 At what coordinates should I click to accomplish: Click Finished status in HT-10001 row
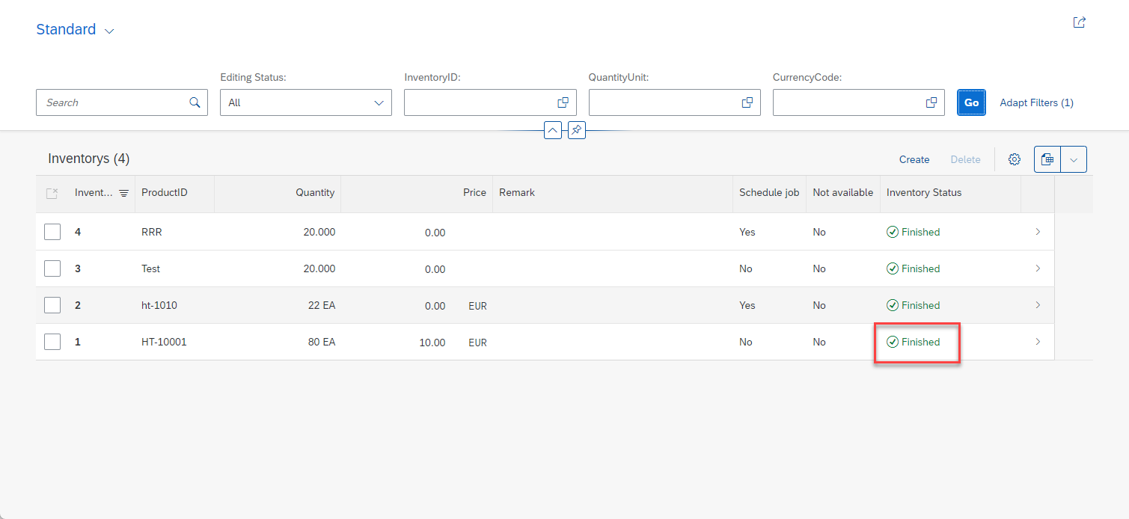click(x=914, y=342)
